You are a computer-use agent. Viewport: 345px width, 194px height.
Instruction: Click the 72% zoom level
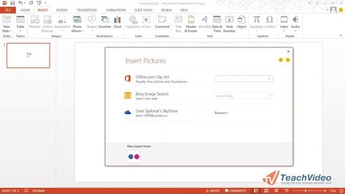tap(333, 191)
